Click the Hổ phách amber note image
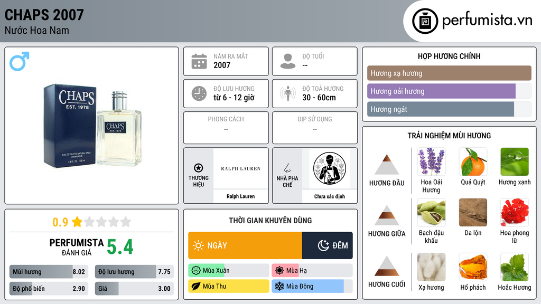Screen dimensions: 541x304 (473, 267)
